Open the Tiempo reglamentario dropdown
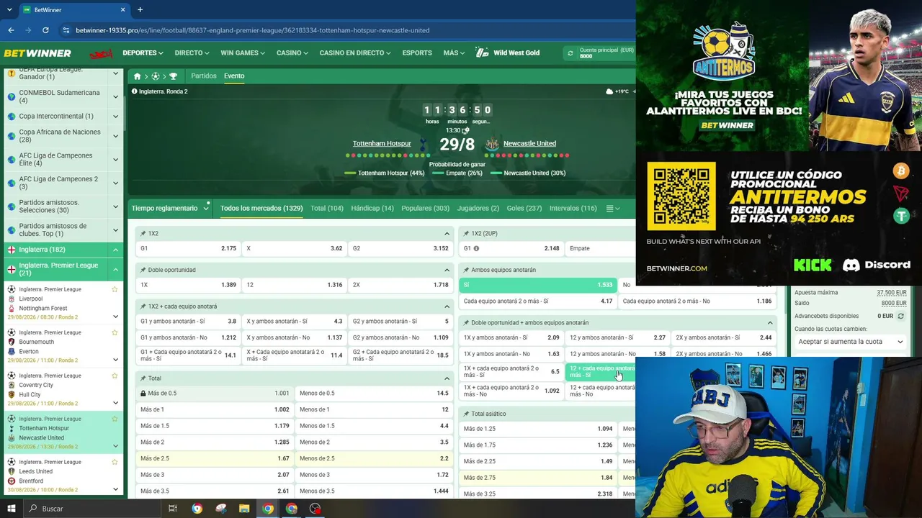Viewport: 922px width, 518px height. click(170, 209)
